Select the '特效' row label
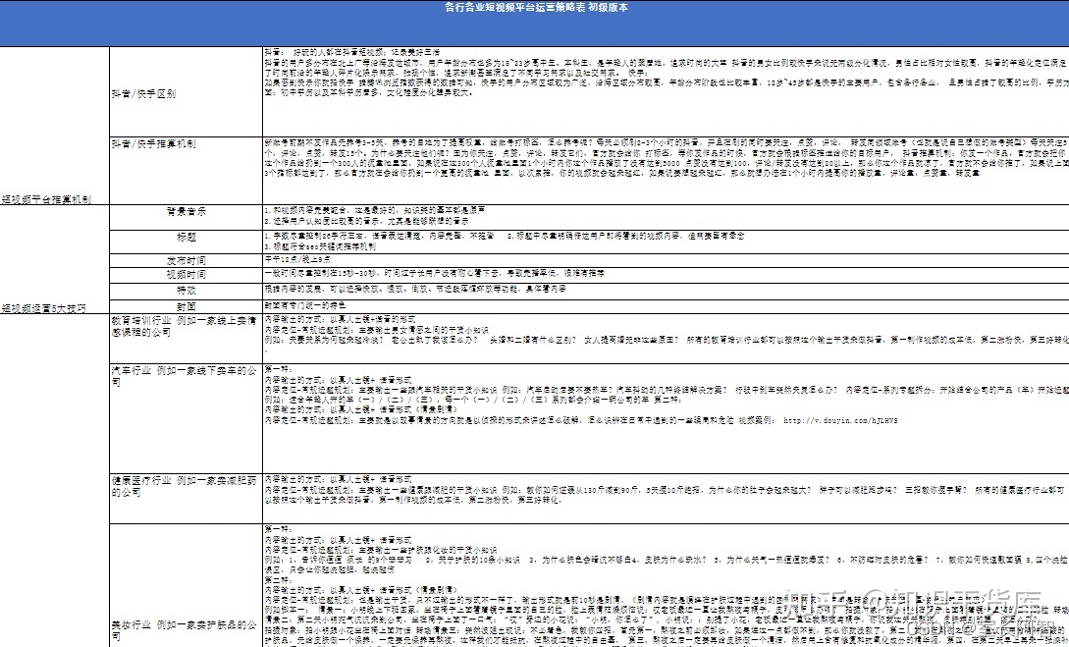Image resolution: width=1069 pixels, height=647 pixels. 187,291
